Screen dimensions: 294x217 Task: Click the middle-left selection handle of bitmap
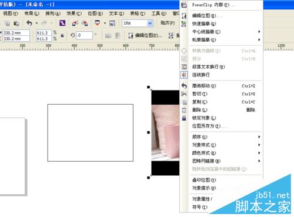click(148, 132)
